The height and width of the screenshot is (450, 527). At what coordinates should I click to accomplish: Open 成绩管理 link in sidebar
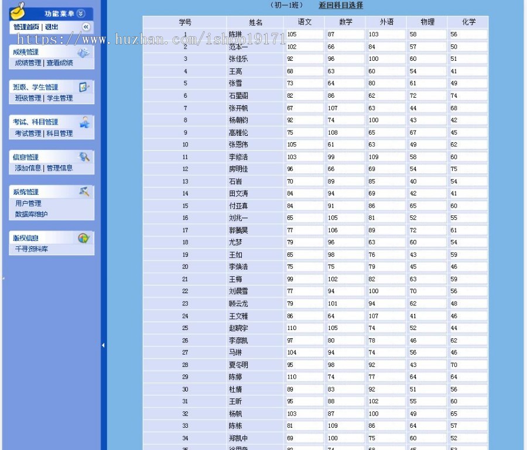[28, 63]
